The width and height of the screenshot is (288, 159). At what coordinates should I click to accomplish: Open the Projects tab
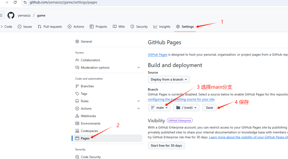click(x=98, y=27)
